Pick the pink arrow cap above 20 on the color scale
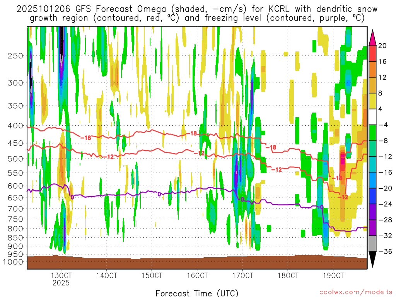Screen dimensions: 396x297 [x=372, y=39]
